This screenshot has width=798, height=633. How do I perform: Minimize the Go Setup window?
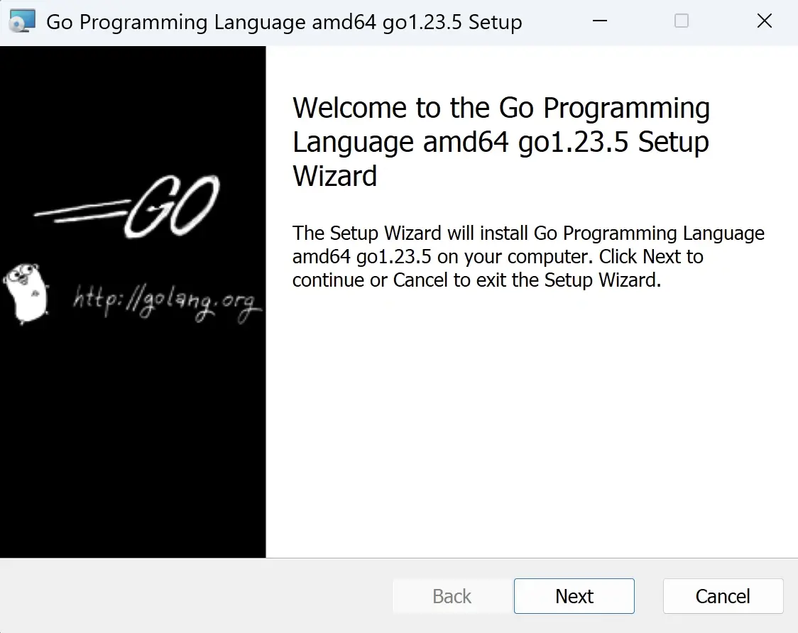tap(600, 21)
